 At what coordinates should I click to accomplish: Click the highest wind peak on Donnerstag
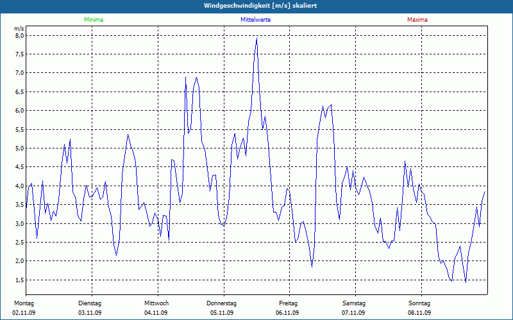pyautogui.click(x=257, y=38)
